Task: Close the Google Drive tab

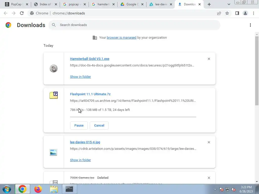Action: pos(142,4)
